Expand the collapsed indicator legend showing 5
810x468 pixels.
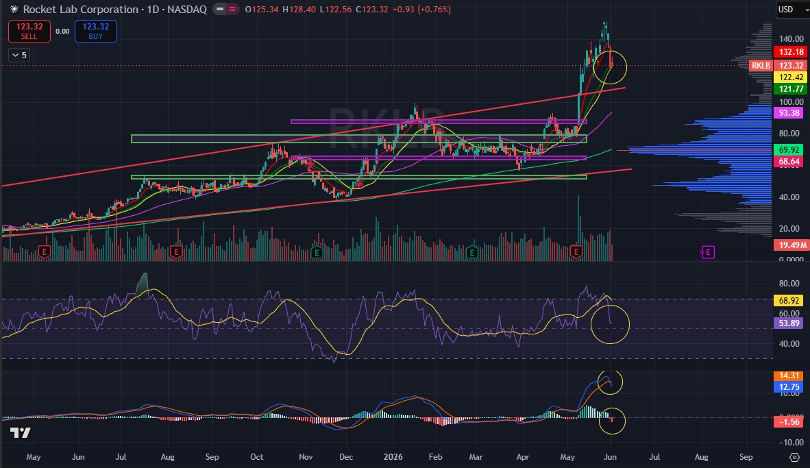(19, 56)
